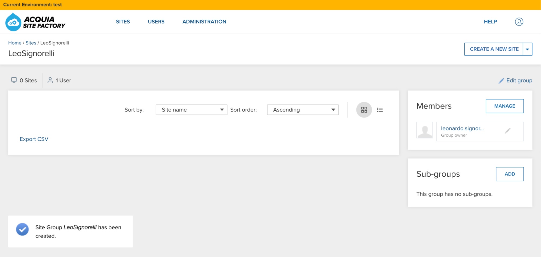
Task: Open the HELP menu
Action: click(490, 22)
